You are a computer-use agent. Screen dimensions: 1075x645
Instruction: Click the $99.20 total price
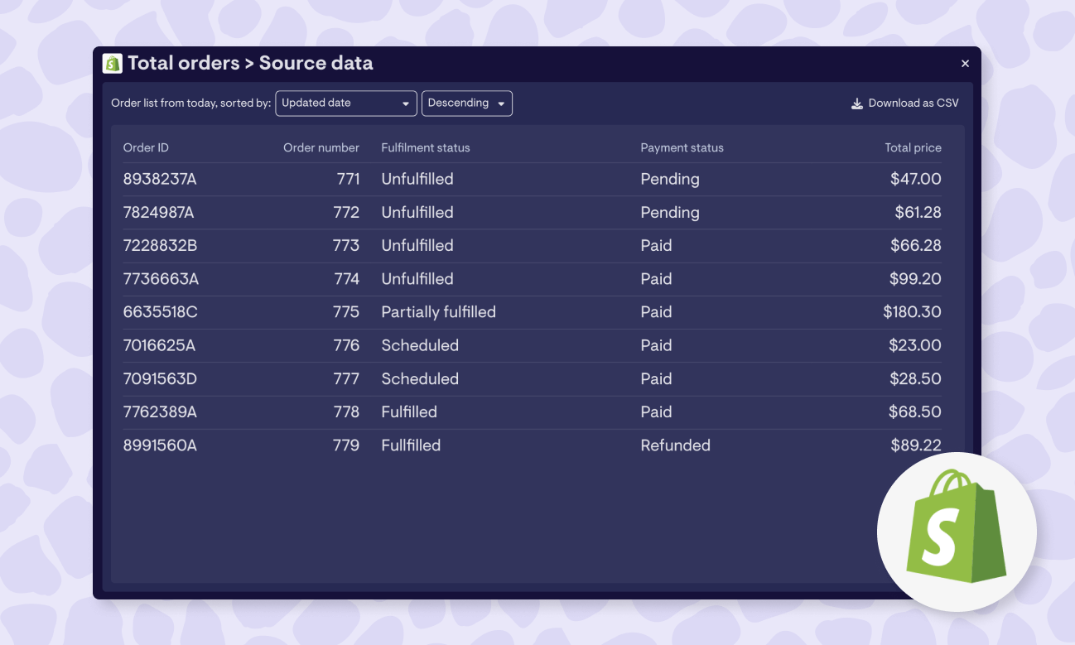[915, 278]
